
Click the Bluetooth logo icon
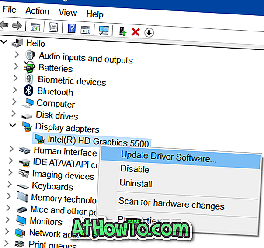(x=28, y=91)
